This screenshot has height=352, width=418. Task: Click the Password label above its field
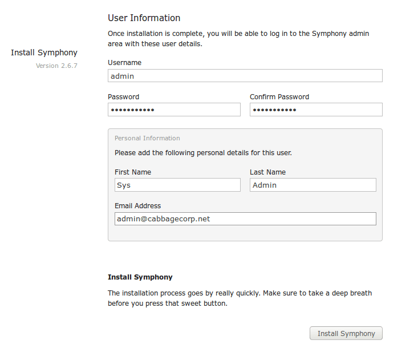(123, 97)
